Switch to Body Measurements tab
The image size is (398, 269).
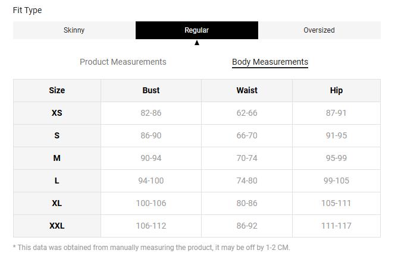click(270, 62)
